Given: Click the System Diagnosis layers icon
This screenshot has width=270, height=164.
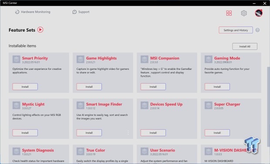Looking at the screenshot, I should coord(17,151).
